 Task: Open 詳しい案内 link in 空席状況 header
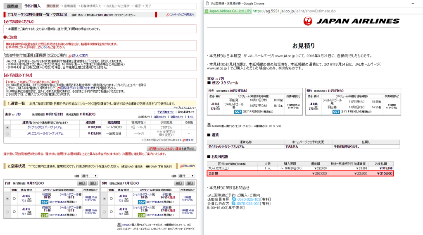pyautogui.click(x=188, y=166)
